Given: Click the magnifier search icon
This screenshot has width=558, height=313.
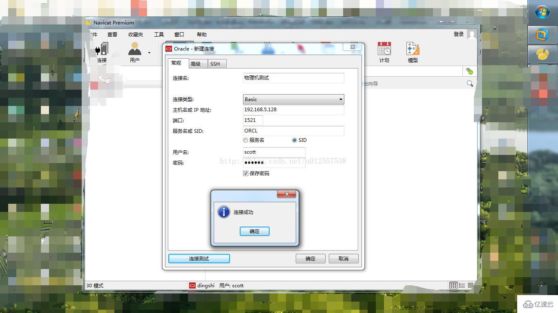Looking at the screenshot, I should pyautogui.click(x=470, y=84).
